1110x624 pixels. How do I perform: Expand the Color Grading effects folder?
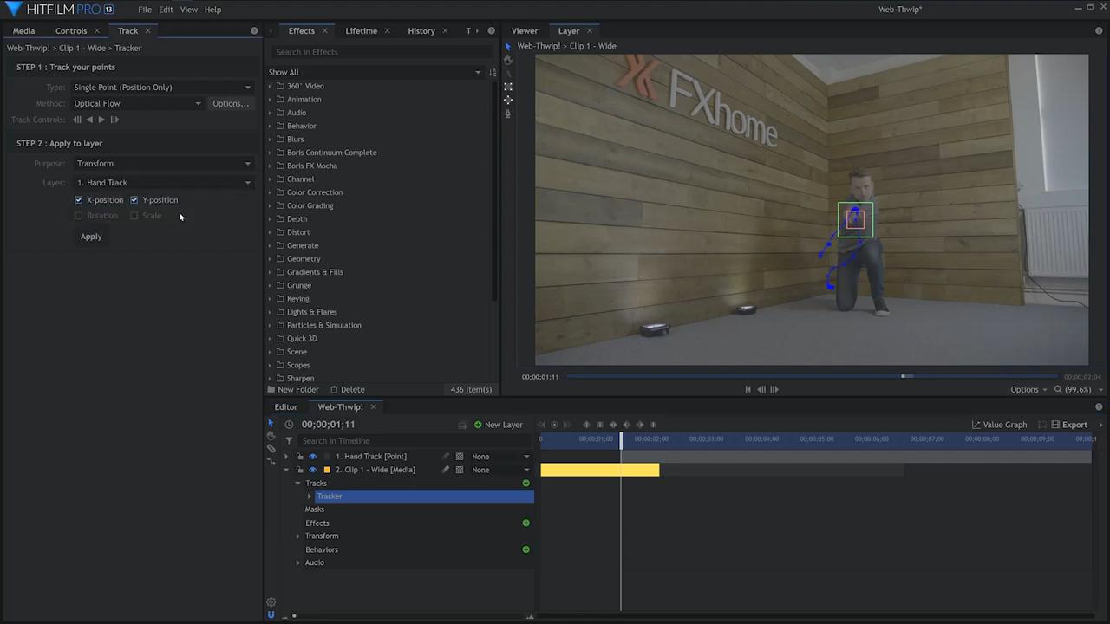tap(270, 205)
